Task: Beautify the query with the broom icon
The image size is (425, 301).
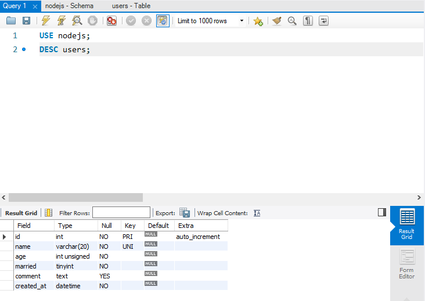Action: coord(277,20)
